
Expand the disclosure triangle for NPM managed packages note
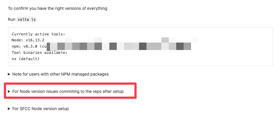9,74
